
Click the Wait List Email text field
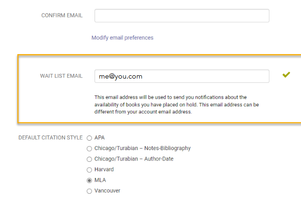(182, 76)
